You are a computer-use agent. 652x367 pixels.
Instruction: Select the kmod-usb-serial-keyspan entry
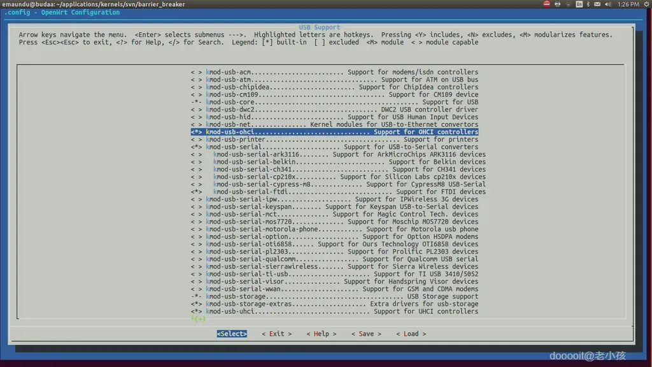(334, 207)
